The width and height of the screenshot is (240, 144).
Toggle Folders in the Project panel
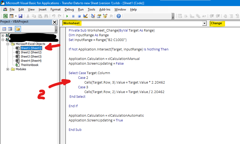[18, 29]
